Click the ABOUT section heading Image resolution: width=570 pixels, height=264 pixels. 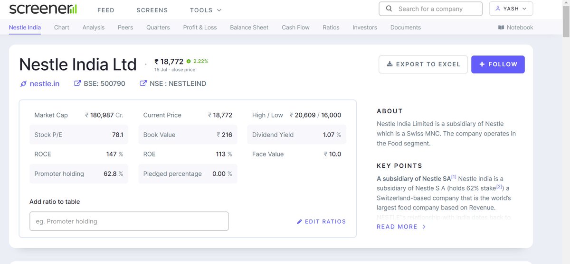coord(389,111)
